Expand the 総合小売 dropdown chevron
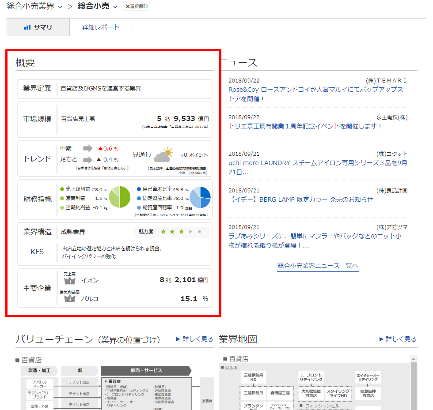 [x=115, y=7]
